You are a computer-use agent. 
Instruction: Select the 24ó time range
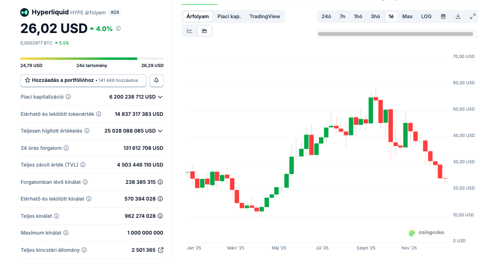326,17
